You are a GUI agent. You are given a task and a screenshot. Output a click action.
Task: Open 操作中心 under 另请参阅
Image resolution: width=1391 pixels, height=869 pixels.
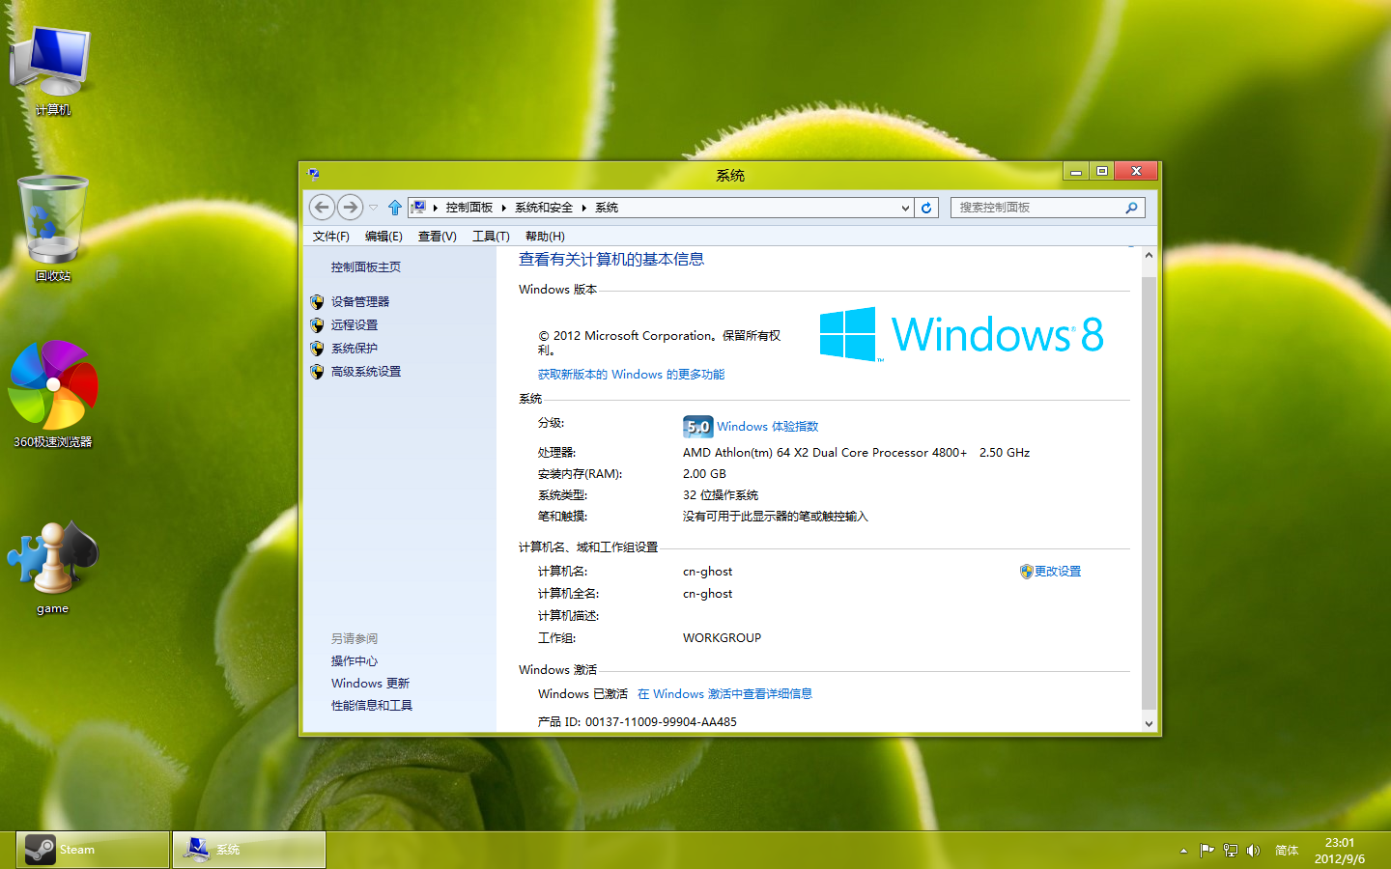click(354, 661)
